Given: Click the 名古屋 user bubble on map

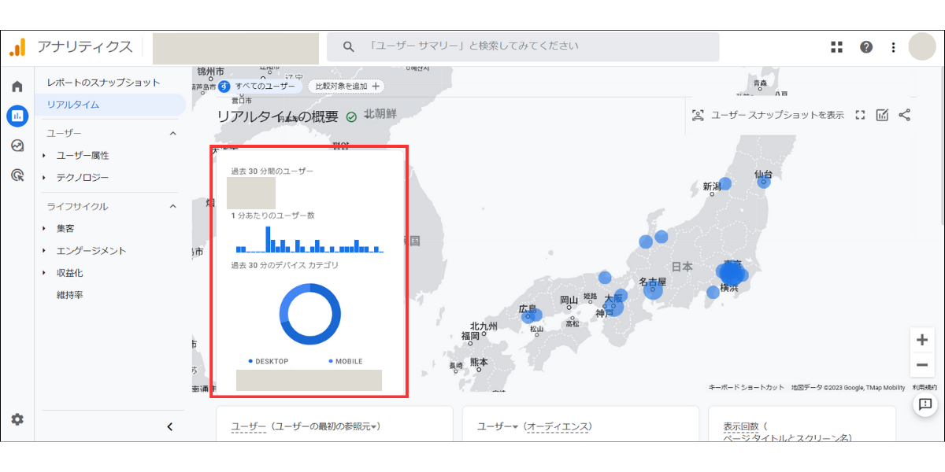Looking at the screenshot, I should 653,290.
